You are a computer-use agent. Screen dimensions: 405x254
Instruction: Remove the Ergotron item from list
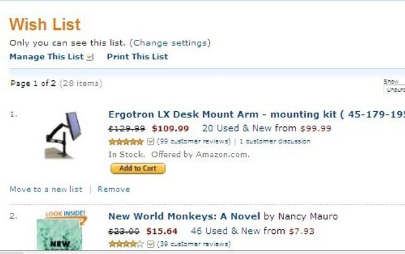point(114,189)
